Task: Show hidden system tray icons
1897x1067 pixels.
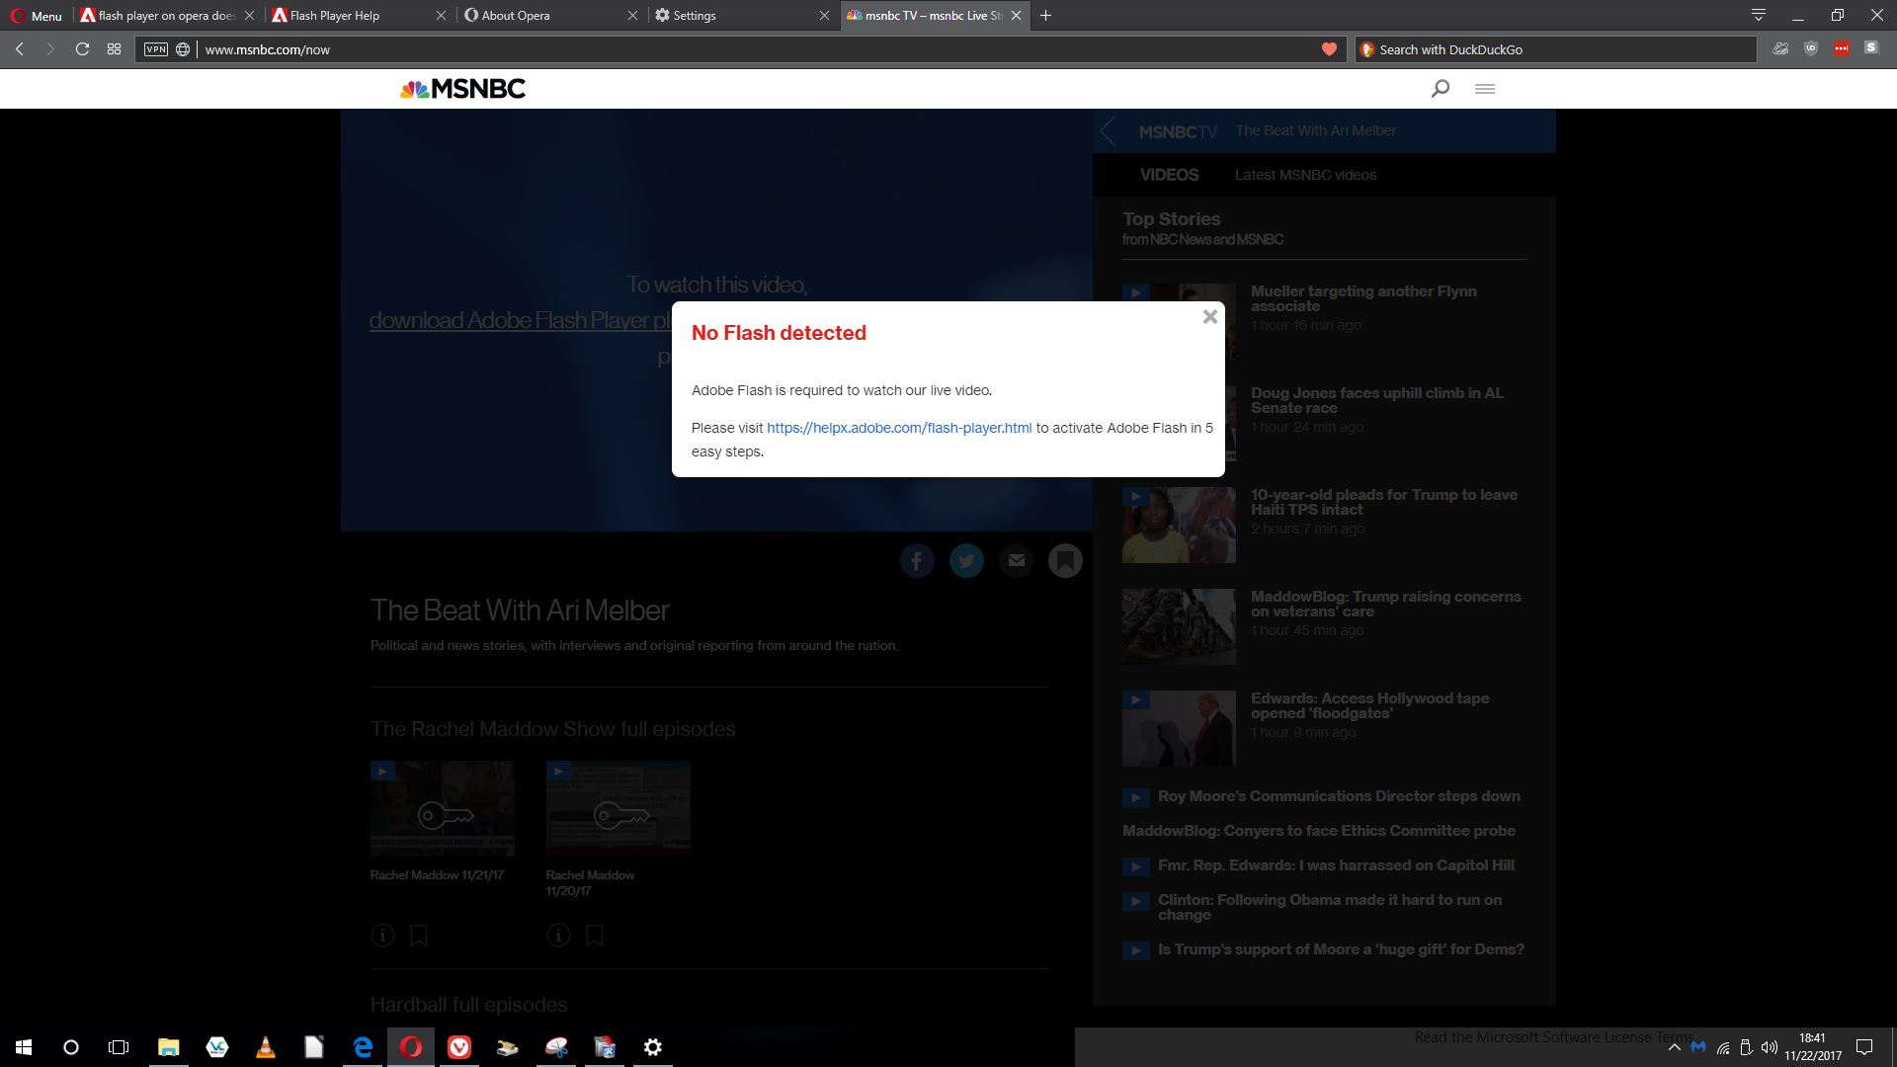Action: (x=1674, y=1047)
